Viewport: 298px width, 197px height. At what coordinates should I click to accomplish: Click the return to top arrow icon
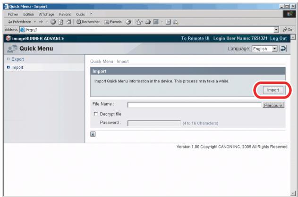[x=93, y=134]
